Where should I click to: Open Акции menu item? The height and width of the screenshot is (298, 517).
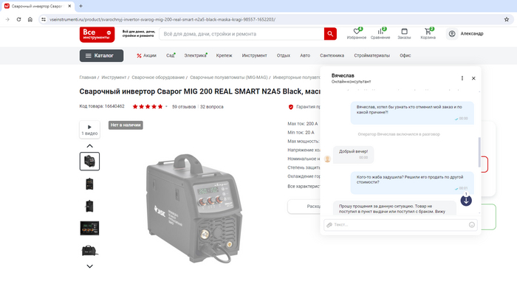(x=146, y=55)
